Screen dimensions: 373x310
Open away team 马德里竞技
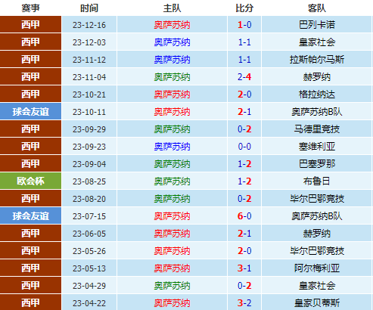coord(317,129)
